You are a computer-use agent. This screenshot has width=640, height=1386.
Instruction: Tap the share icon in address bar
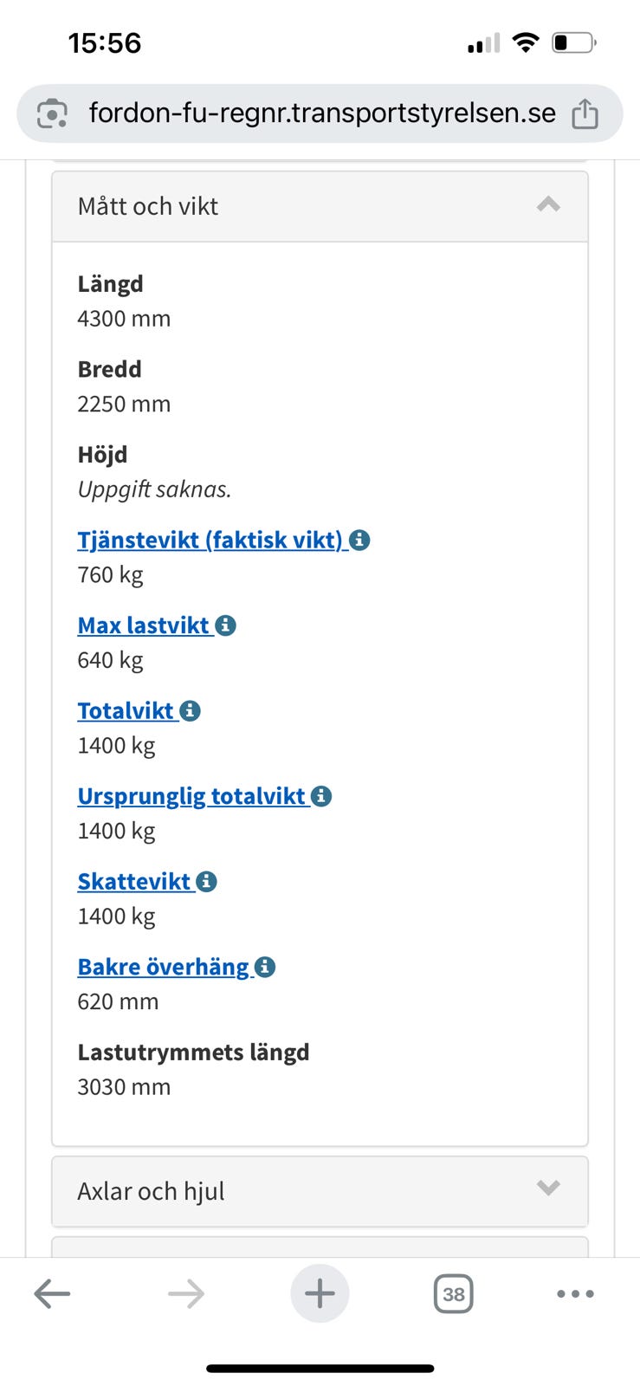(x=585, y=113)
